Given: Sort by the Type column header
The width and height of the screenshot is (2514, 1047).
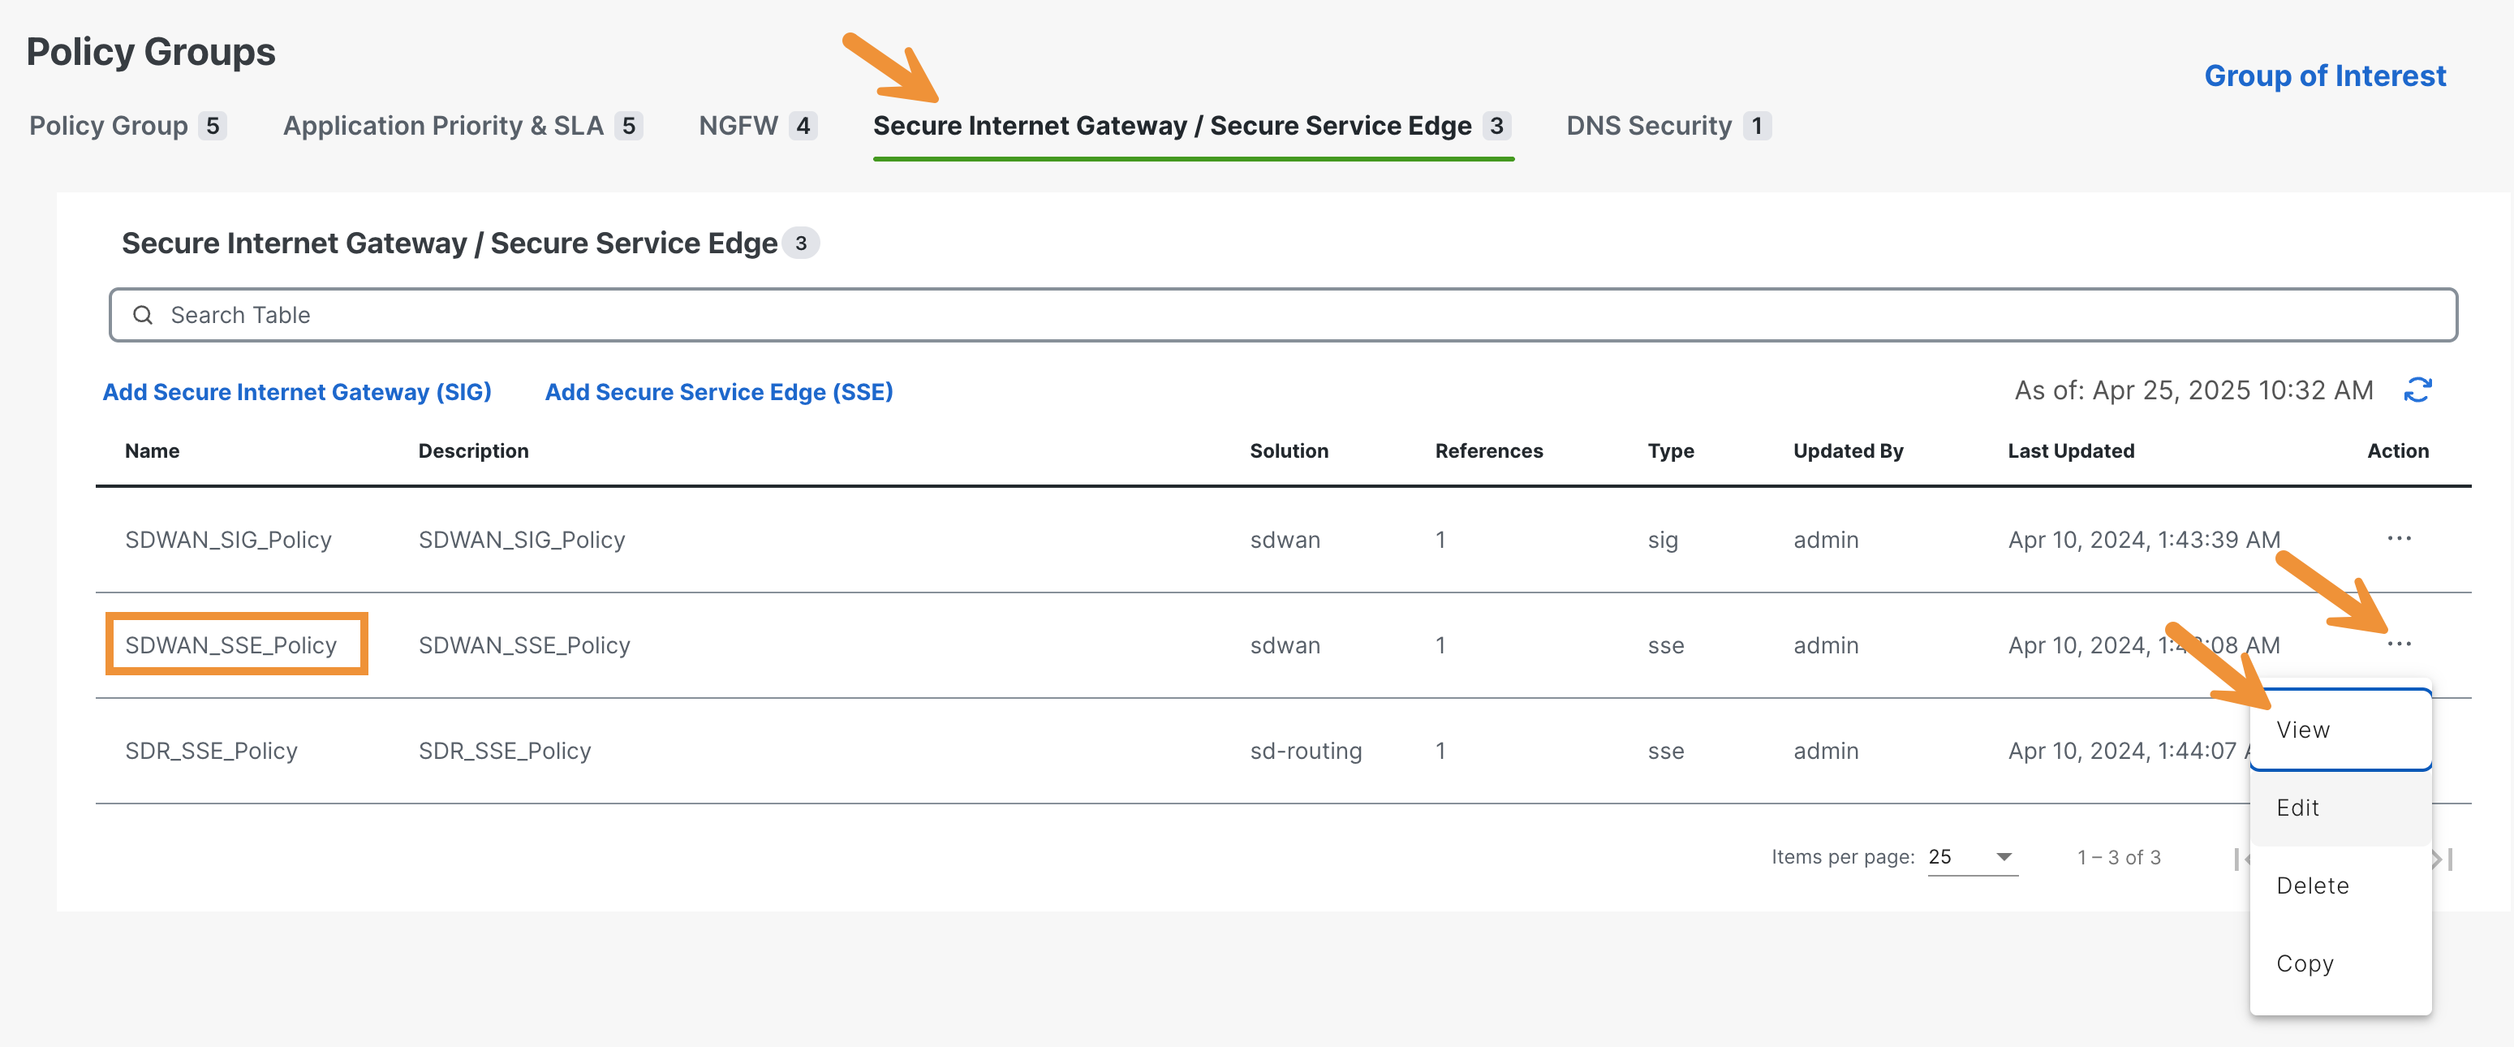Looking at the screenshot, I should coord(1671,450).
